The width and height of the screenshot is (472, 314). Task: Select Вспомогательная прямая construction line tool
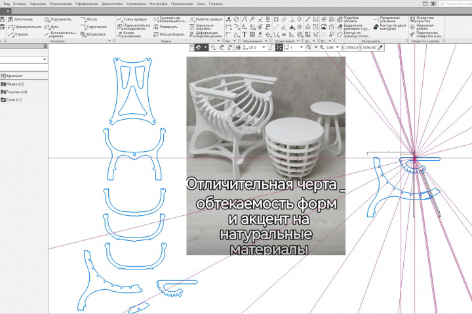point(60,34)
